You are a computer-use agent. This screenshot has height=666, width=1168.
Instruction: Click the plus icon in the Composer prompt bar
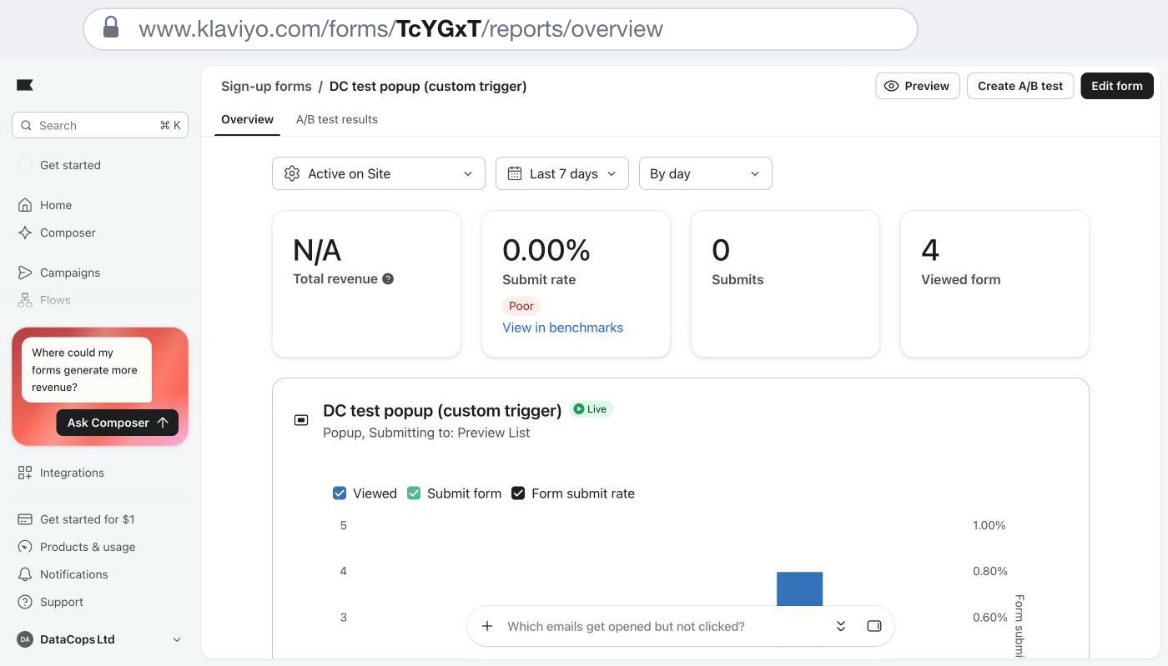[488, 626]
